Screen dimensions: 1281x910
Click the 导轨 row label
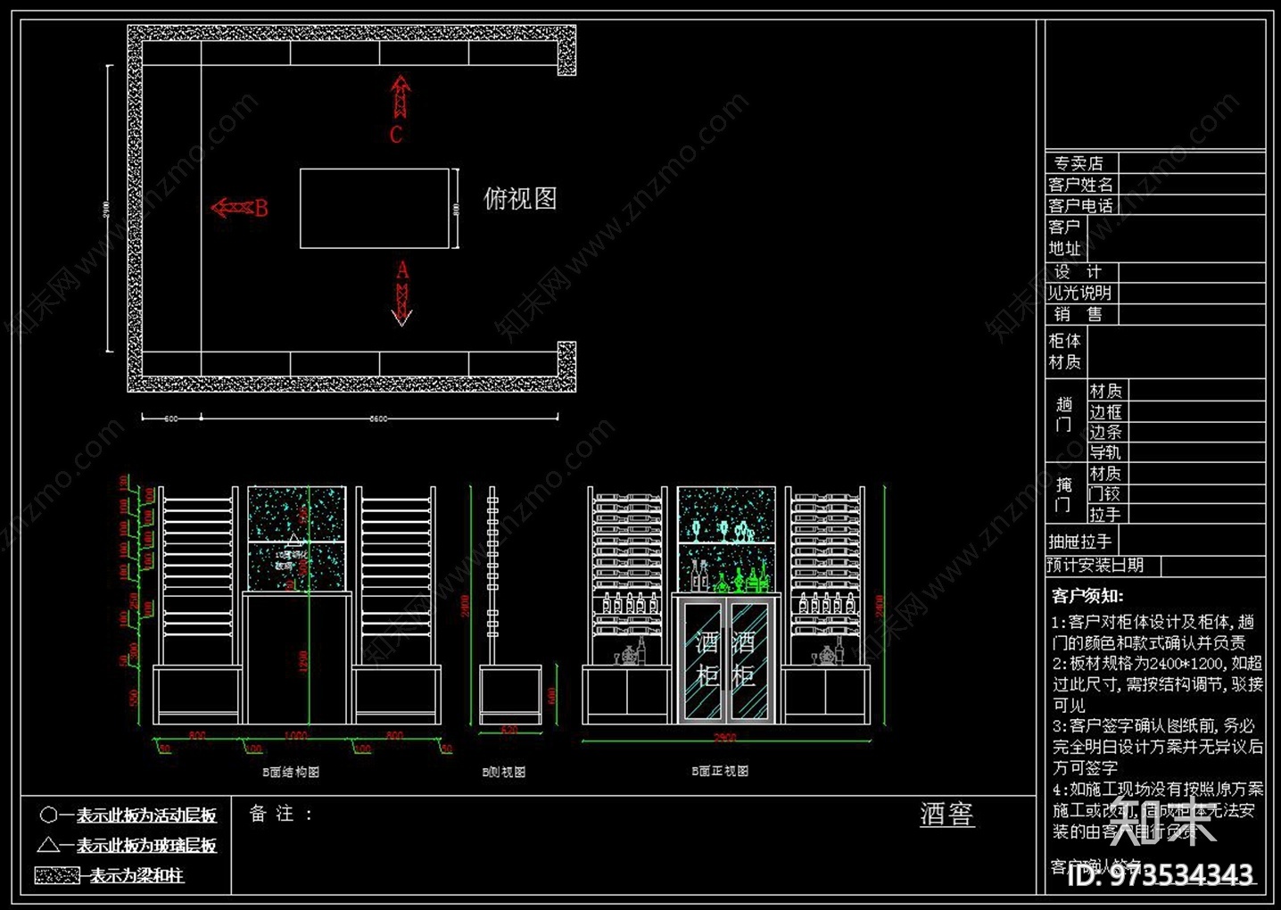[x=1105, y=452]
